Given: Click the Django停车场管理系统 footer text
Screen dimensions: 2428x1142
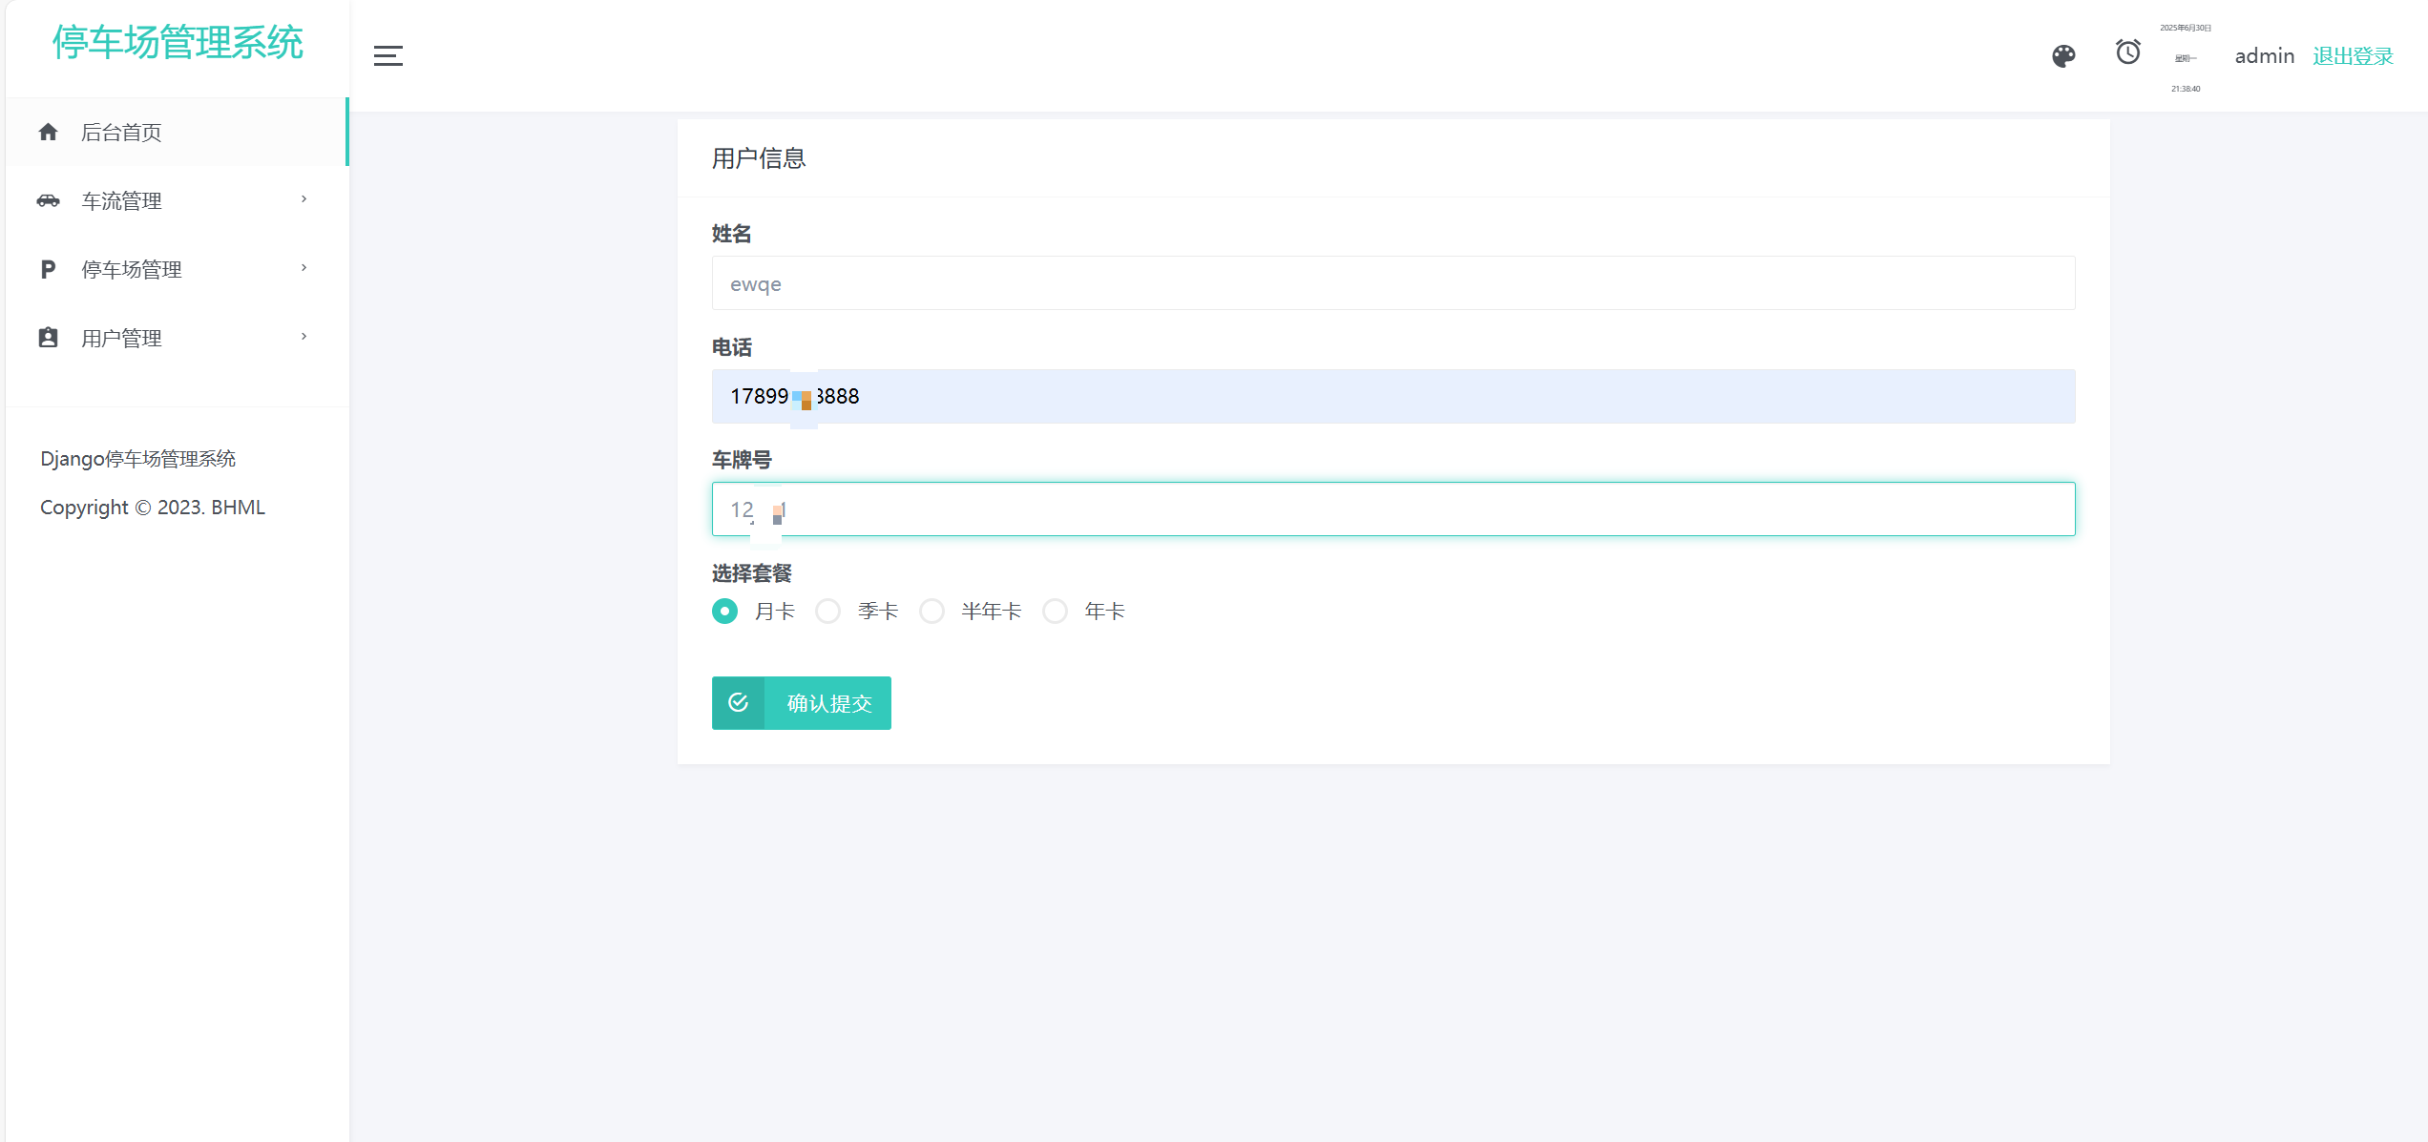Looking at the screenshot, I should pos(138,459).
